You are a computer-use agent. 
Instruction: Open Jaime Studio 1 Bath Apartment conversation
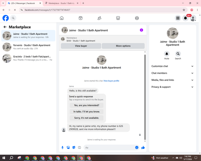coord(28,36)
